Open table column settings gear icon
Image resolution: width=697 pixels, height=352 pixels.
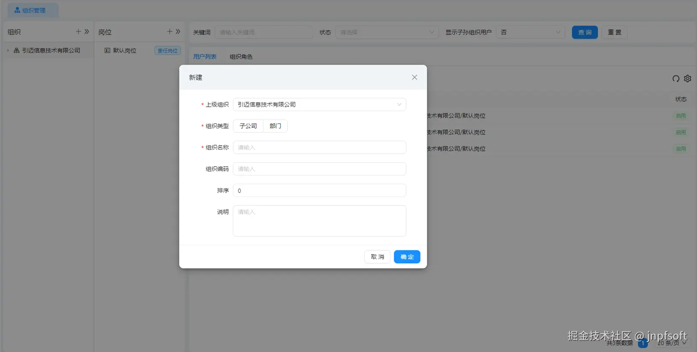point(688,79)
